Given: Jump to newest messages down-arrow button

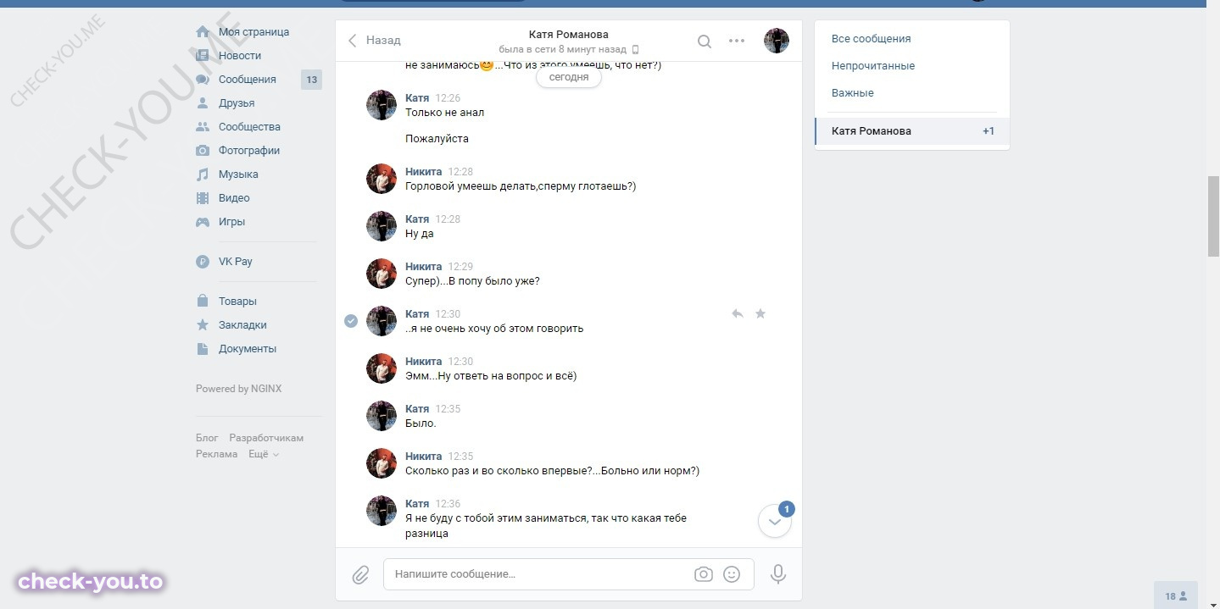Looking at the screenshot, I should 775,522.
